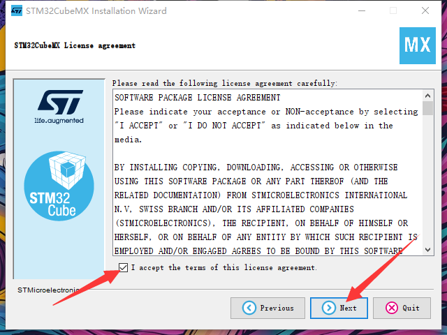Minimize the Installation Wizard window
The height and width of the screenshot is (335, 447).
tap(362, 11)
